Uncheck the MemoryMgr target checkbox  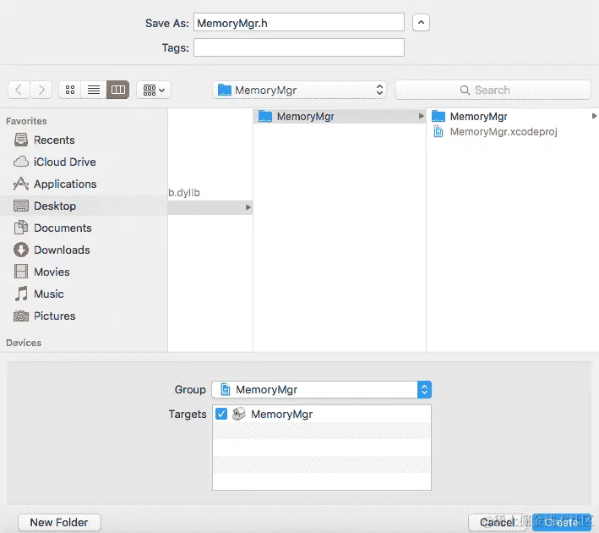pyautogui.click(x=221, y=414)
